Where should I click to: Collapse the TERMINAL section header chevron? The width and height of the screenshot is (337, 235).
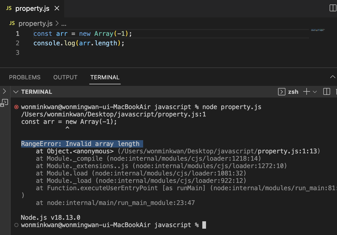click(16, 92)
